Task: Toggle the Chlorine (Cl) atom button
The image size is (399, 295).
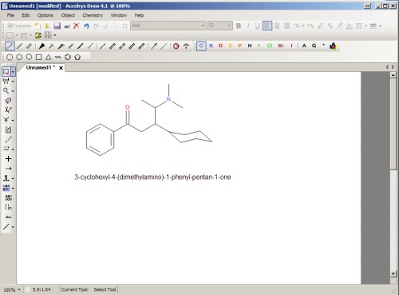Action: [270, 46]
